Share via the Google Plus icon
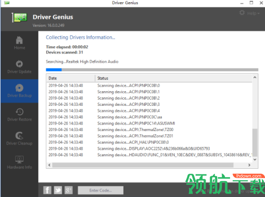The width and height of the screenshot is (265, 197). (69, 190)
